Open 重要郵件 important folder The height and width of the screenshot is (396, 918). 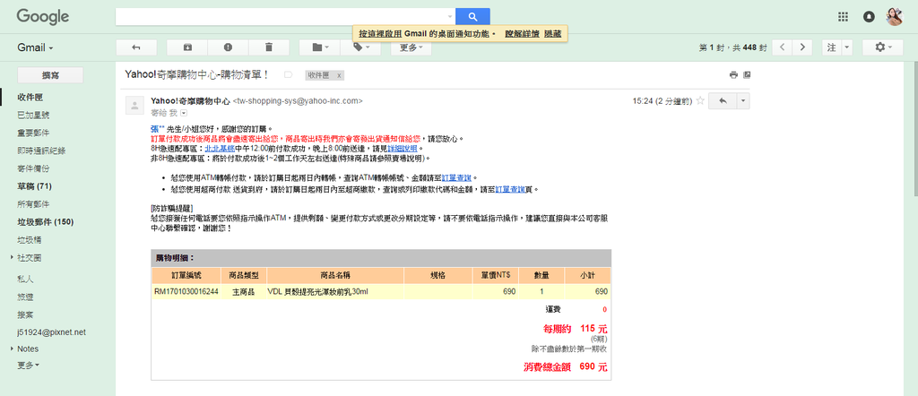coord(33,133)
